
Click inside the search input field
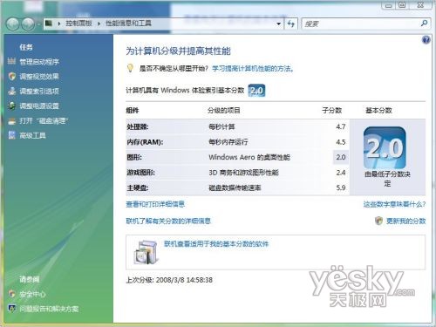click(360, 24)
